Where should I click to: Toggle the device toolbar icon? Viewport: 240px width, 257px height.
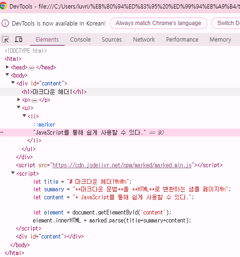[x=18, y=40]
